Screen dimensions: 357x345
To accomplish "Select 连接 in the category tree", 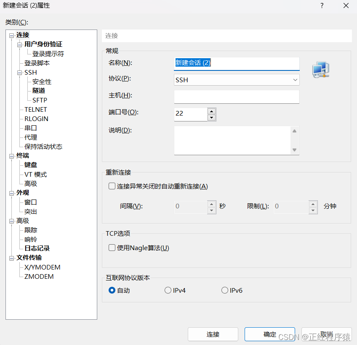I will click(x=23, y=35).
